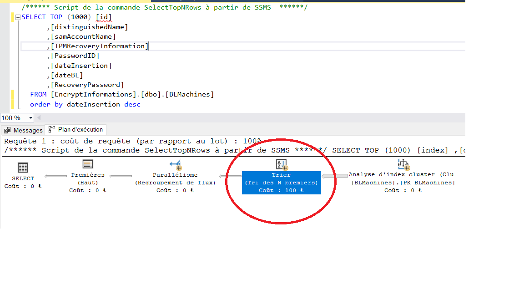Image resolution: width=524 pixels, height=295 pixels.
Task: Click the script comment line at top
Action: click(164, 7)
